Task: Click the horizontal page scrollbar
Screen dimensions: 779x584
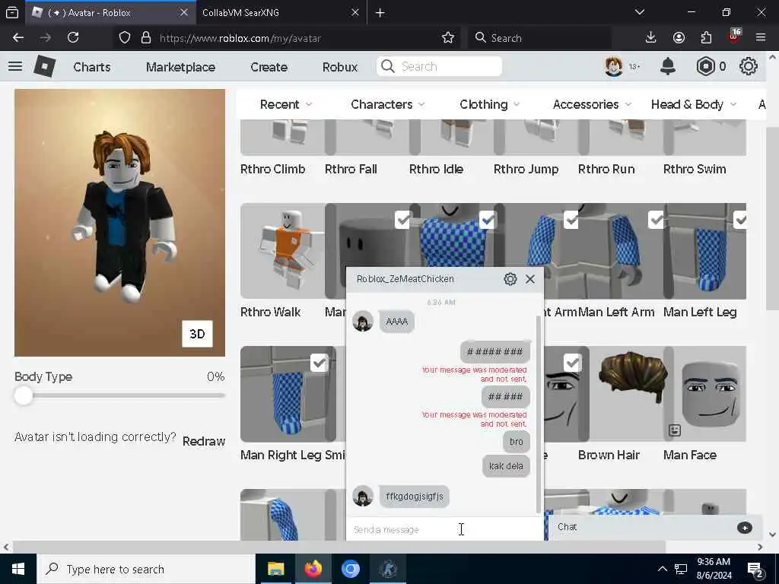Action: tap(339, 547)
